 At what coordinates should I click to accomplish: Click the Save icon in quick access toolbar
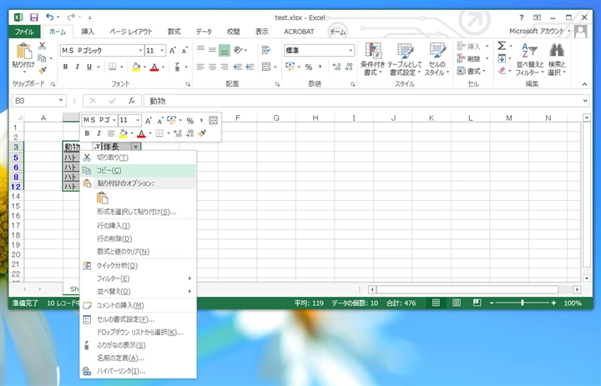pyautogui.click(x=34, y=18)
